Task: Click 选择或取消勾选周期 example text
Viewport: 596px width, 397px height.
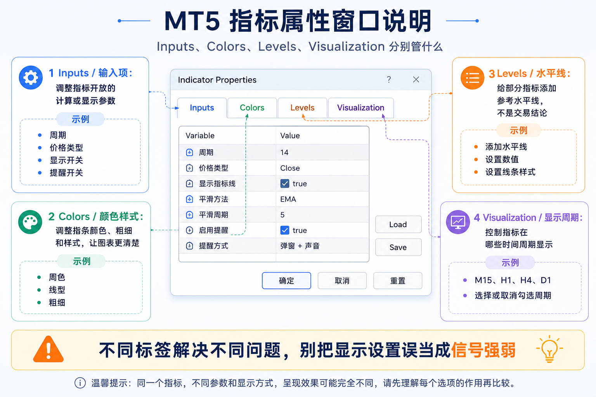Action: (513, 295)
